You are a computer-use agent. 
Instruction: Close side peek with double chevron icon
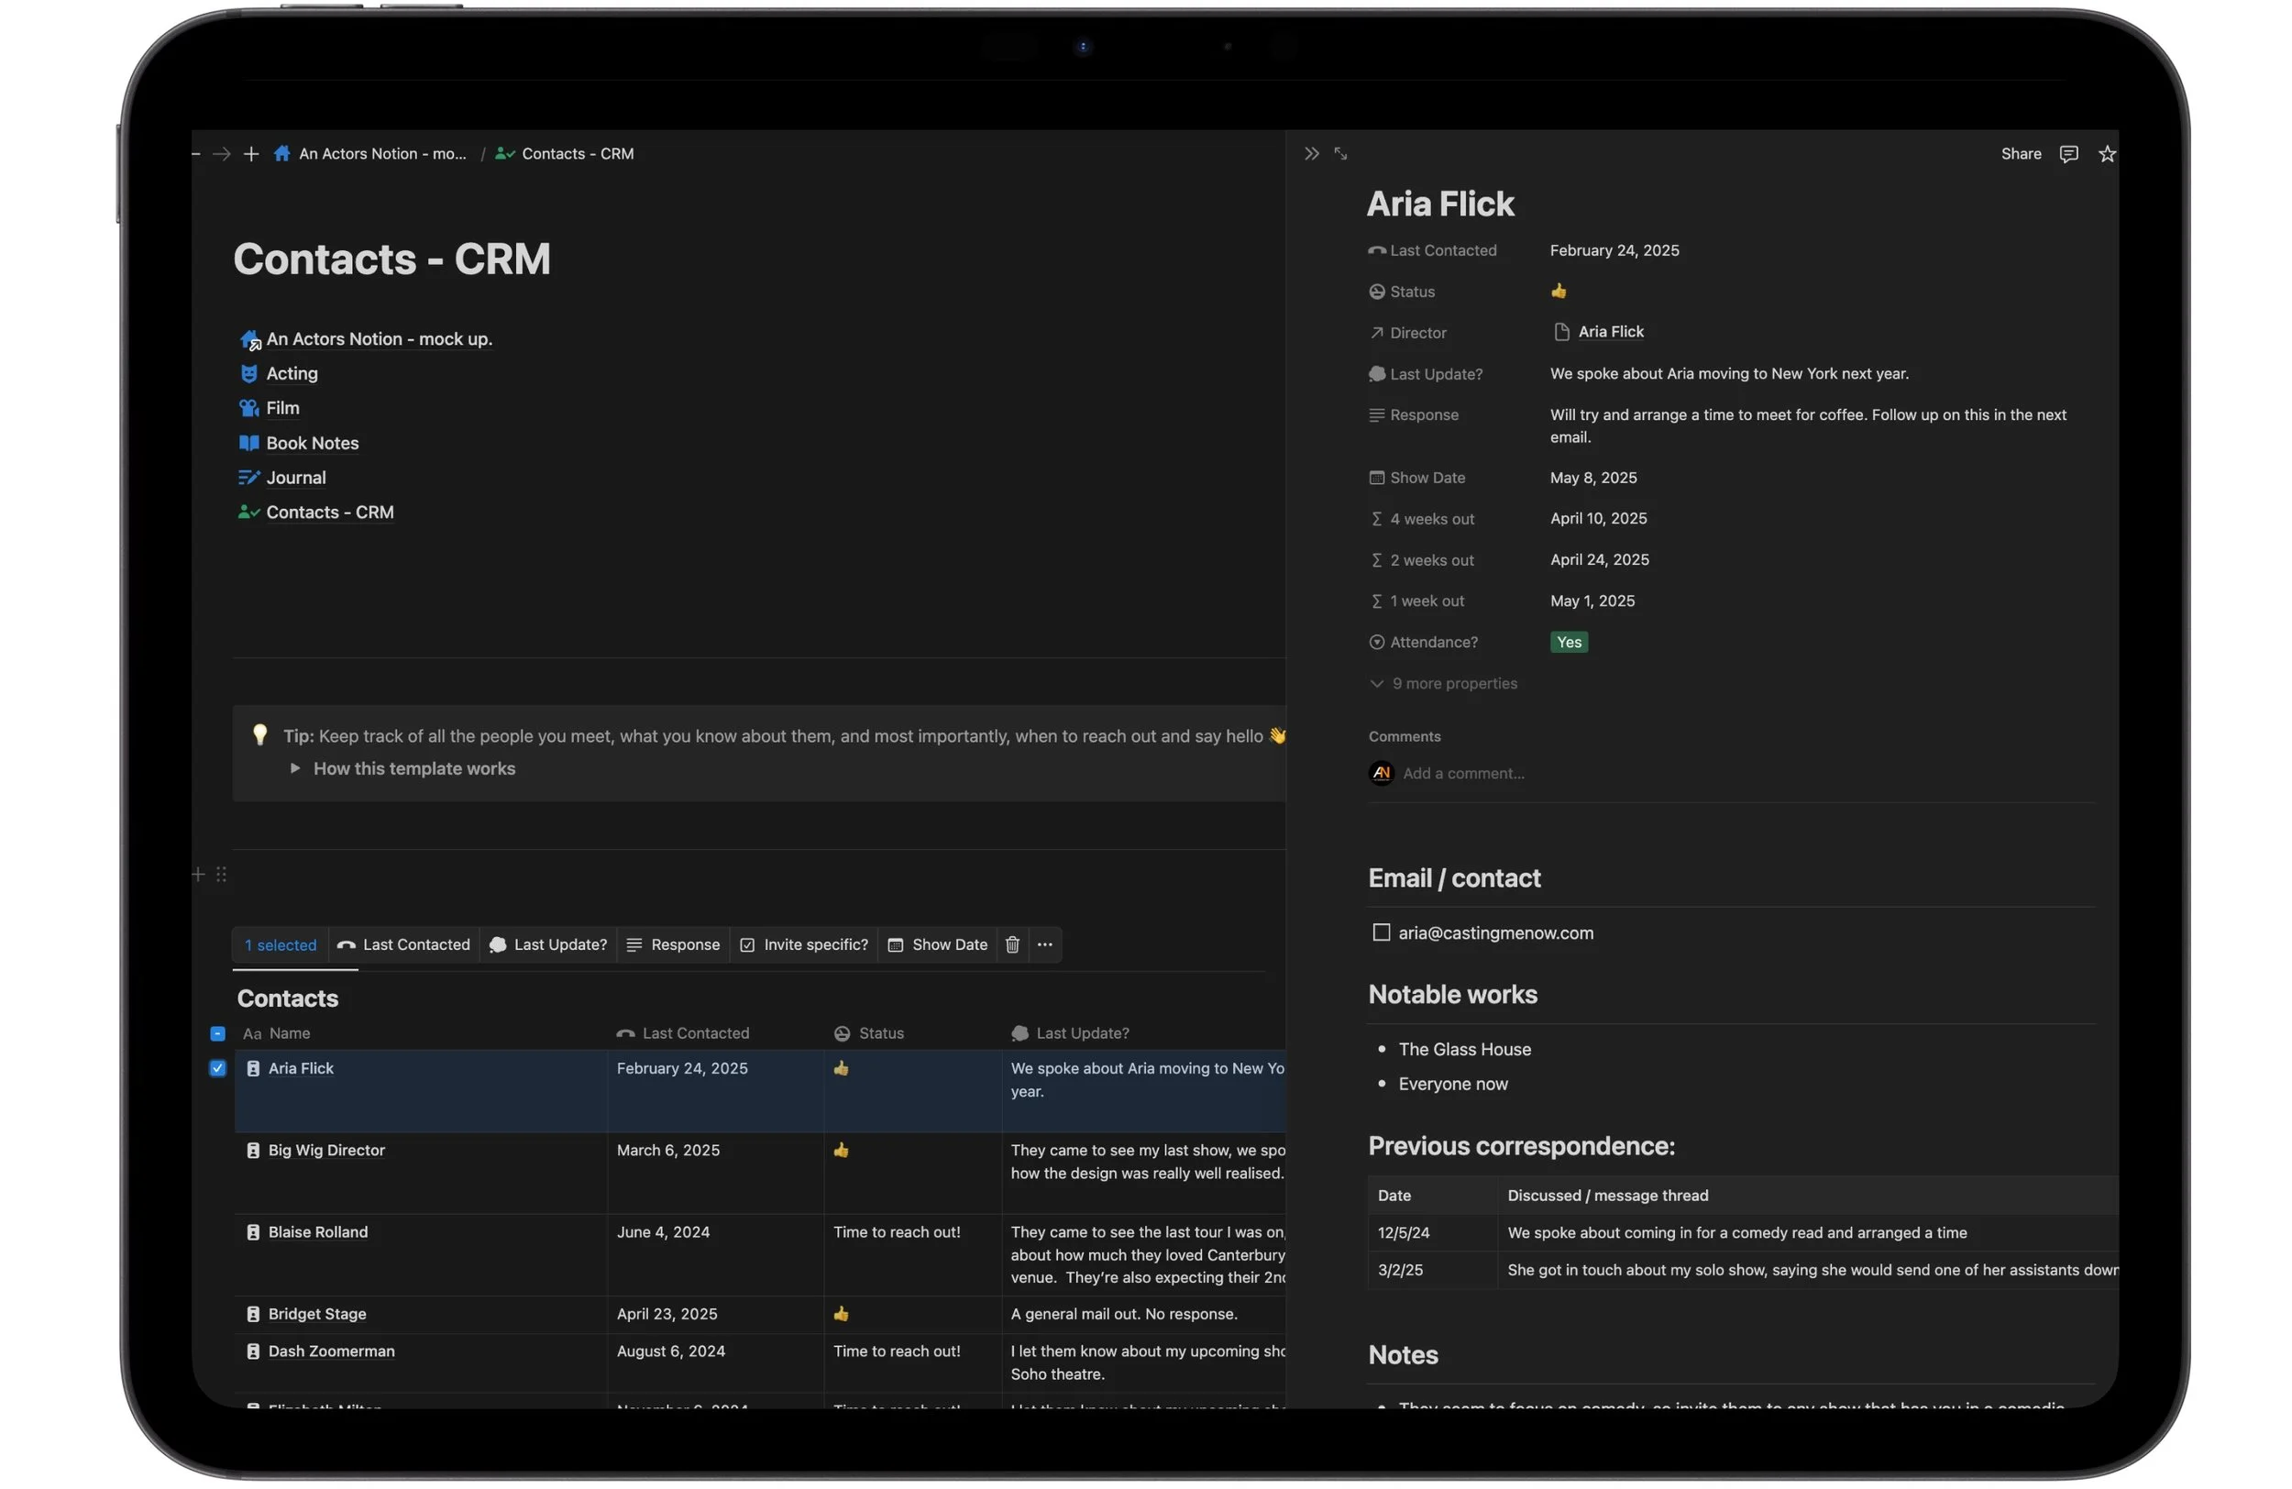click(x=1311, y=154)
